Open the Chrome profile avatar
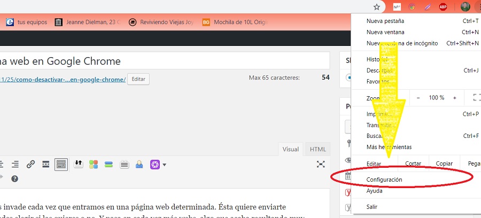 (466, 7)
